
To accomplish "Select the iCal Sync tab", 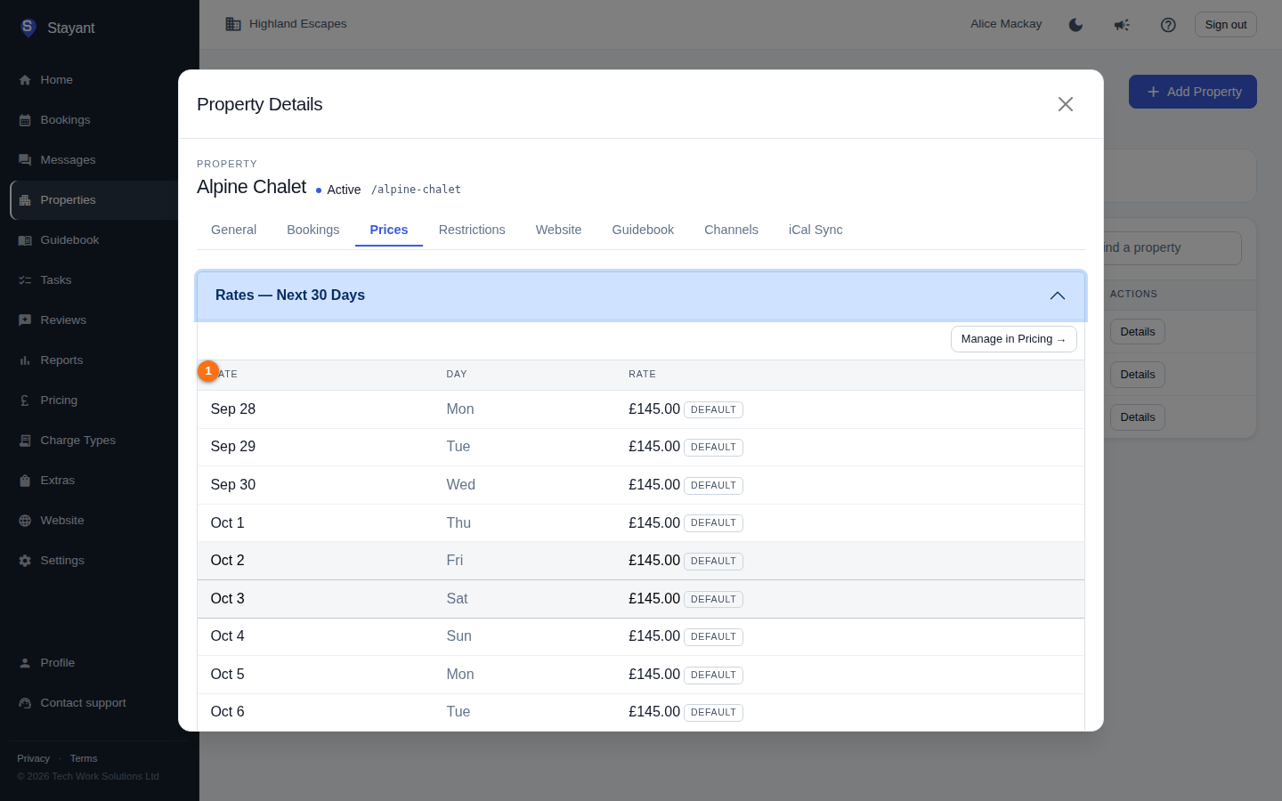I will (x=815, y=230).
